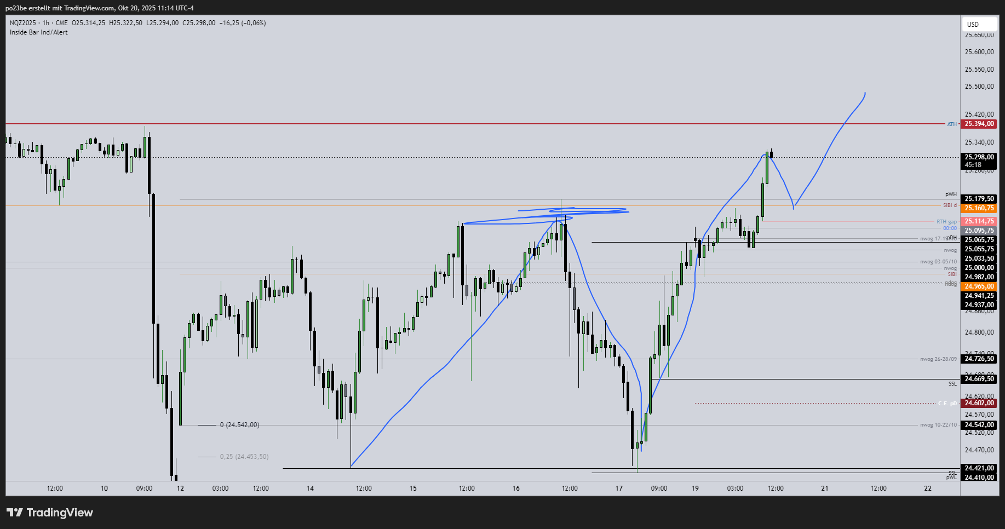
Task: Click the TradingView logo at the bottom
Action: pyautogui.click(x=50, y=513)
